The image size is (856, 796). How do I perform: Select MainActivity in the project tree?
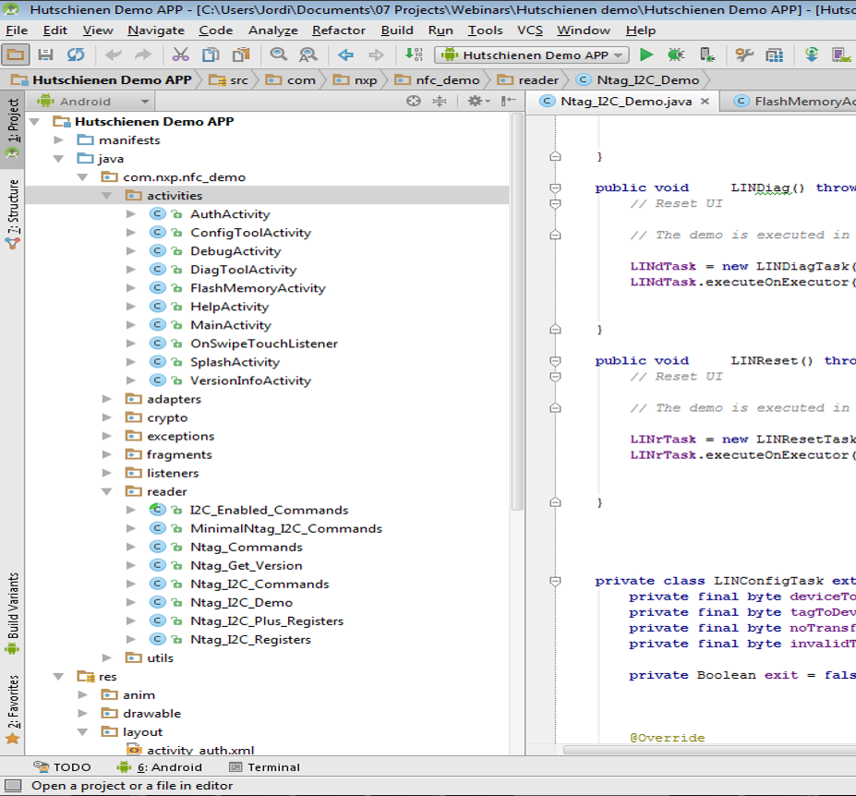click(x=231, y=325)
